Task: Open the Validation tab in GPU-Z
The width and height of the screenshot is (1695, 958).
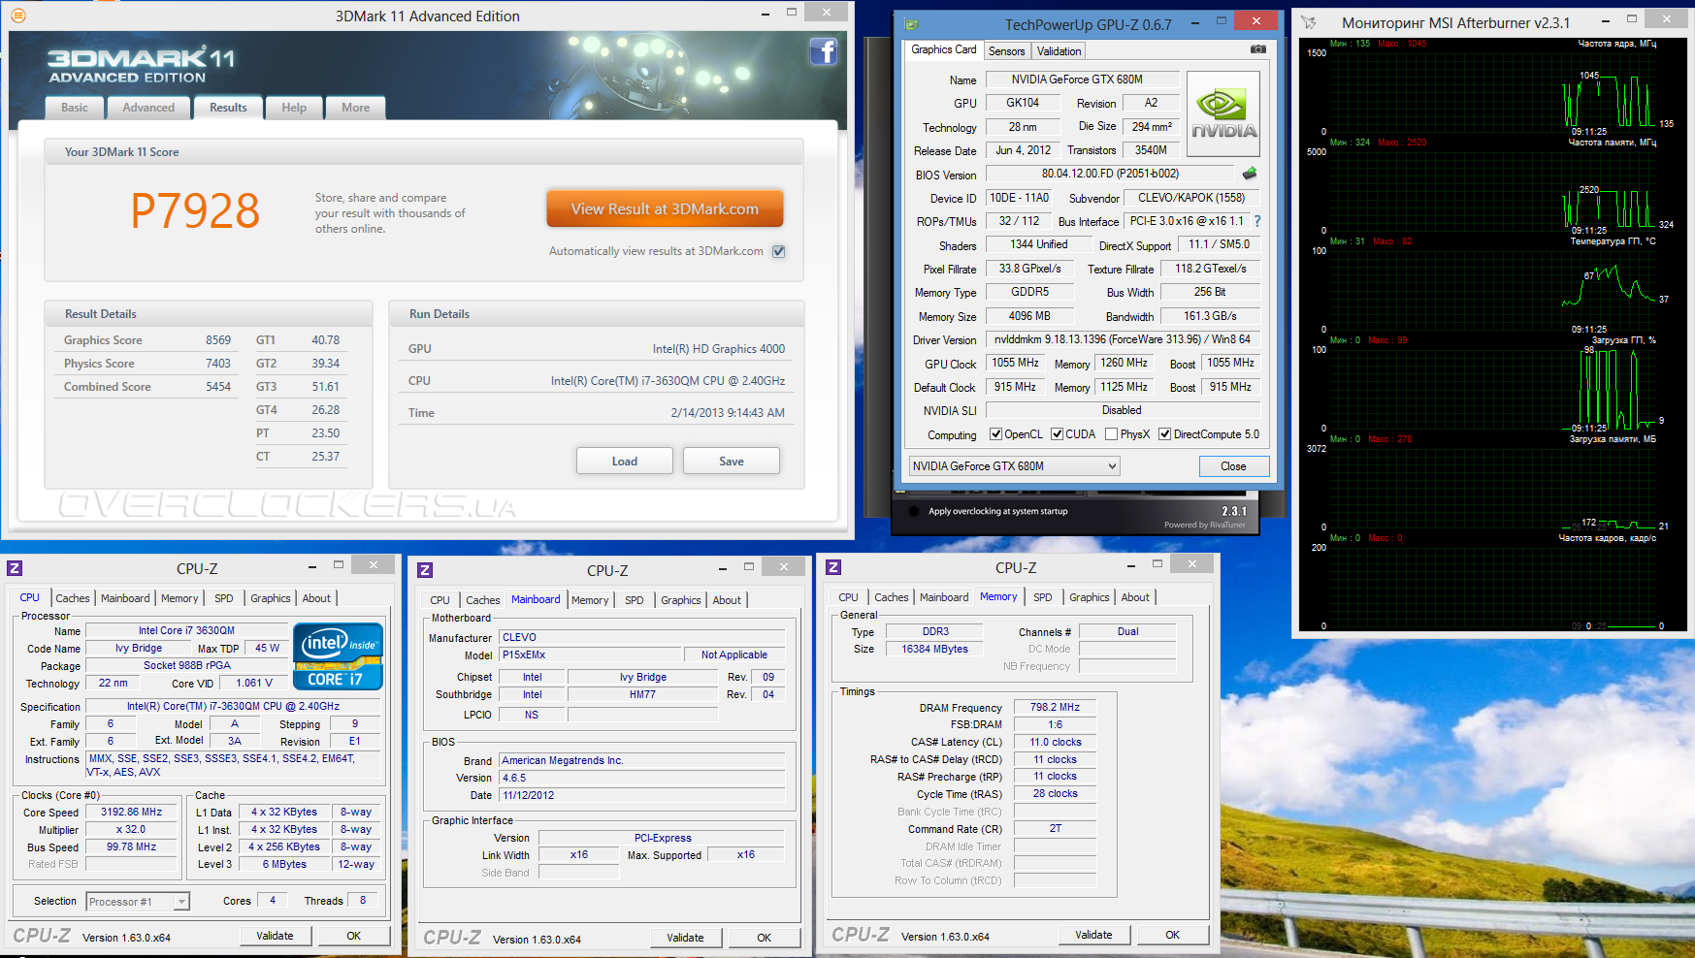Action: (x=1059, y=51)
